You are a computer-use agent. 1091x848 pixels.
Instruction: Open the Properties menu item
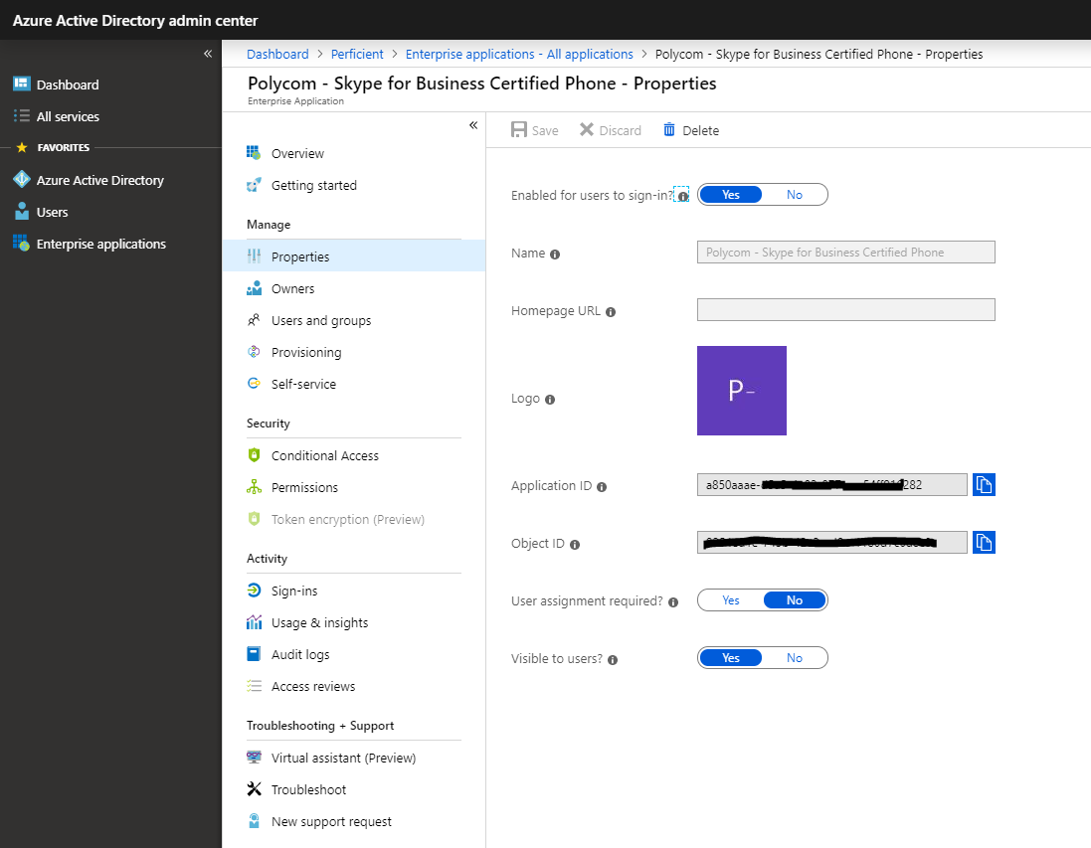click(x=353, y=256)
